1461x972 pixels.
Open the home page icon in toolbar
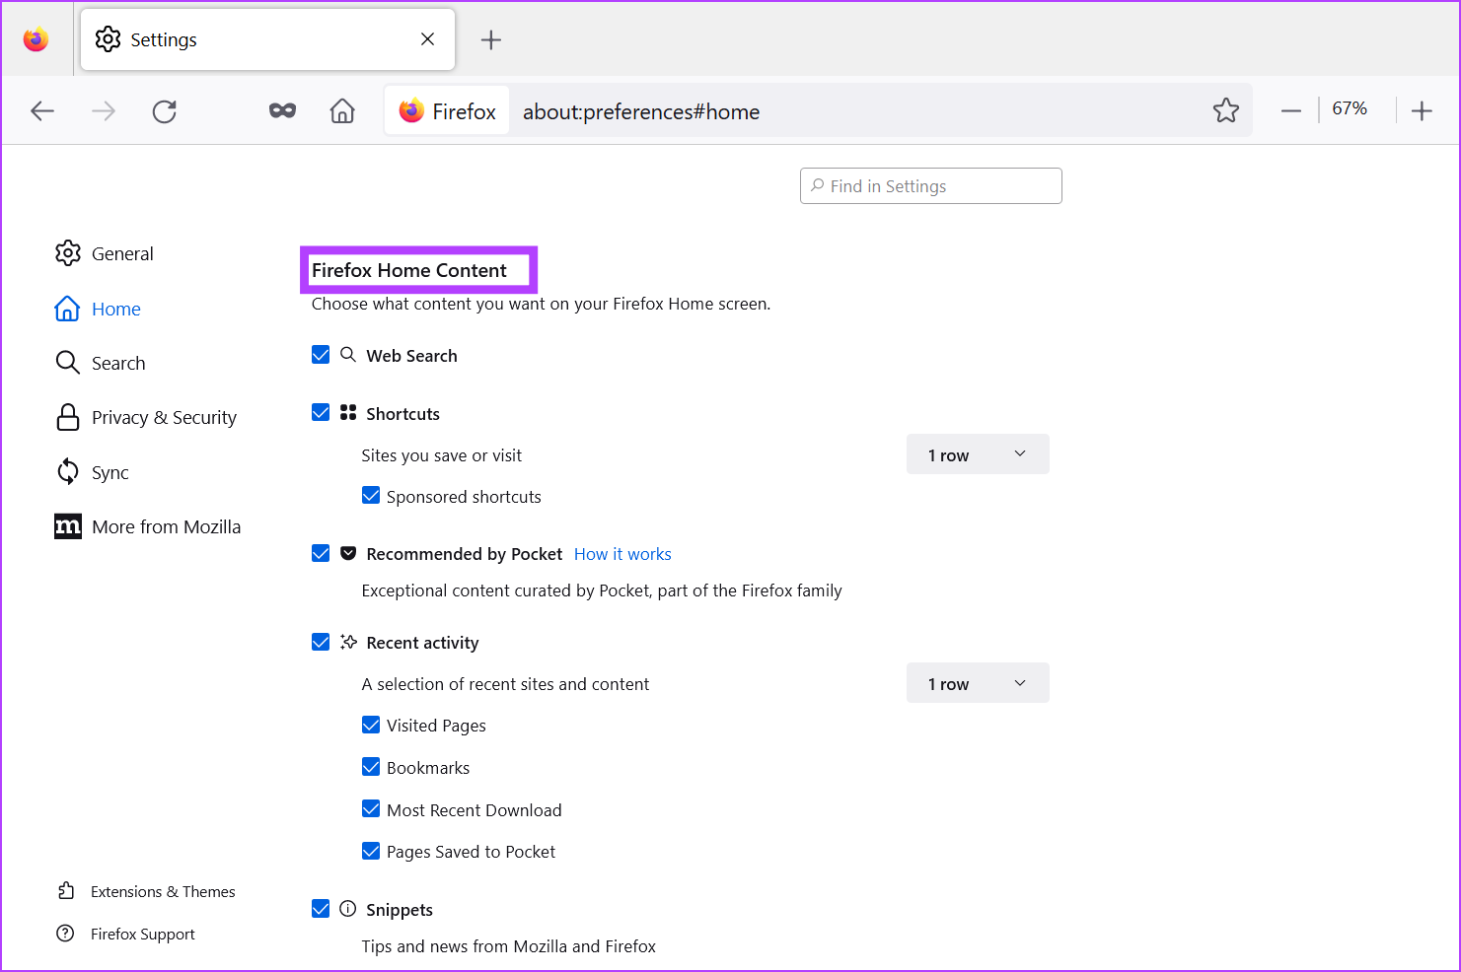point(342,111)
